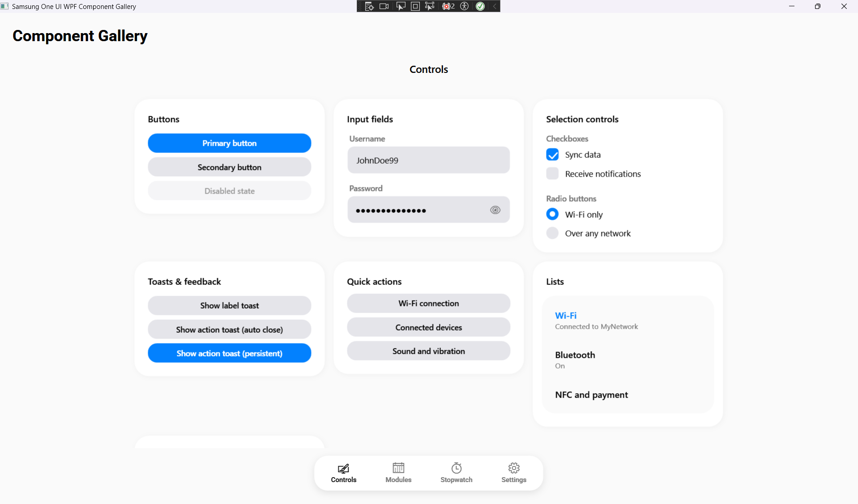Reveal password with the eye icon
The width and height of the screenshot is (858, 504).
coord(495,210)
